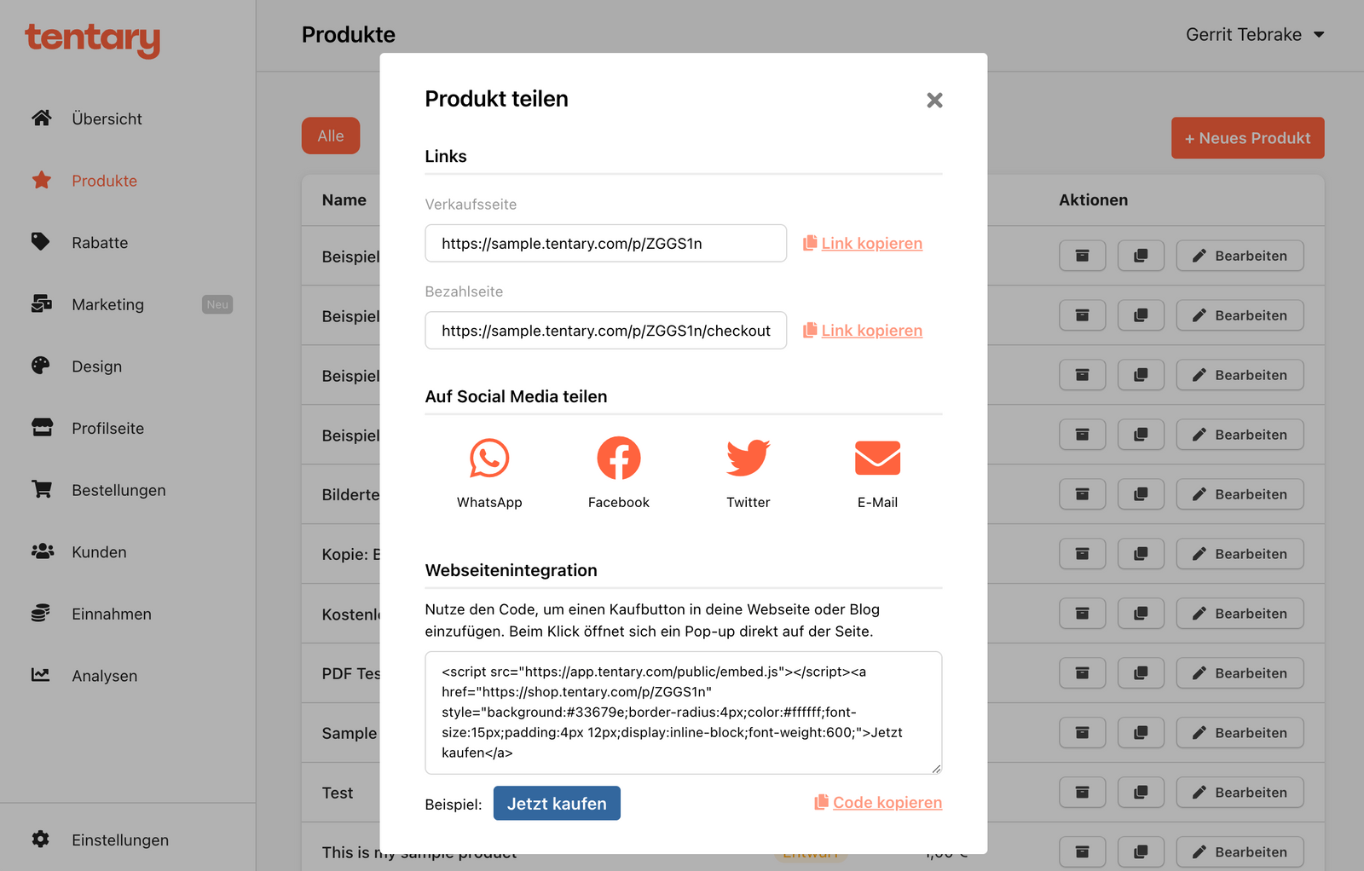Share product via WhatsApp icon
The image size is (1364, 871).
click(x=489, y=459)
